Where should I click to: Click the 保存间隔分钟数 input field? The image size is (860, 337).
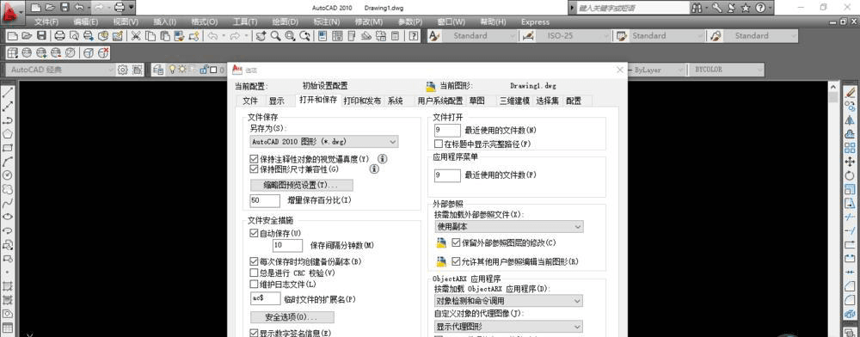click(x=288, y=245)
